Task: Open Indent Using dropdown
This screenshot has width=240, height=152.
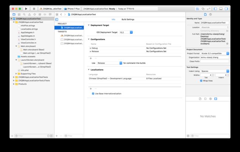Action: click(215, 71)
